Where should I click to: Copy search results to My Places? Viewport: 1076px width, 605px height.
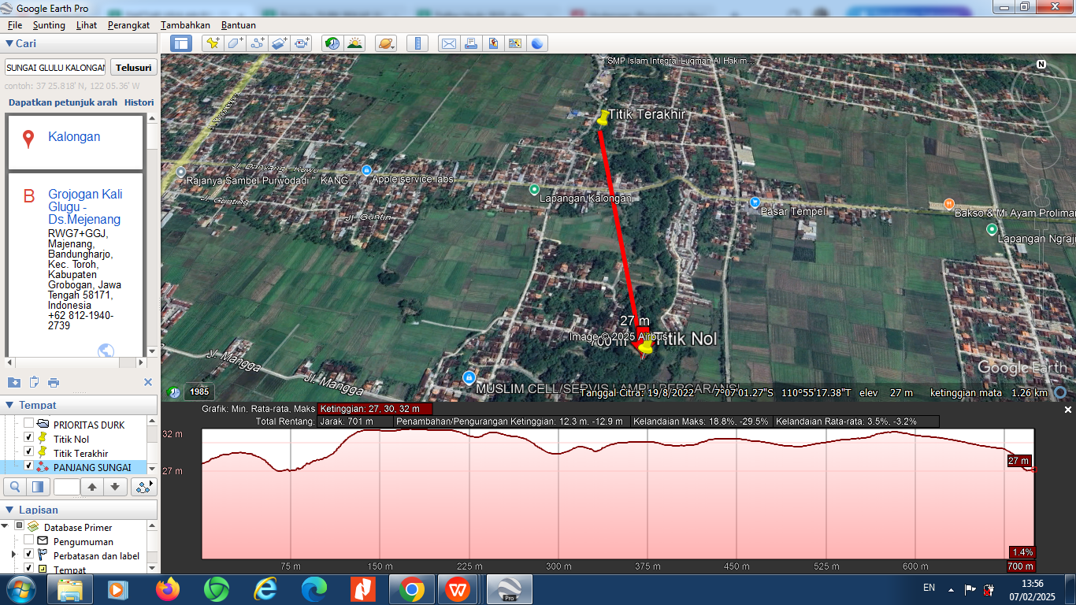pos(14,382)
